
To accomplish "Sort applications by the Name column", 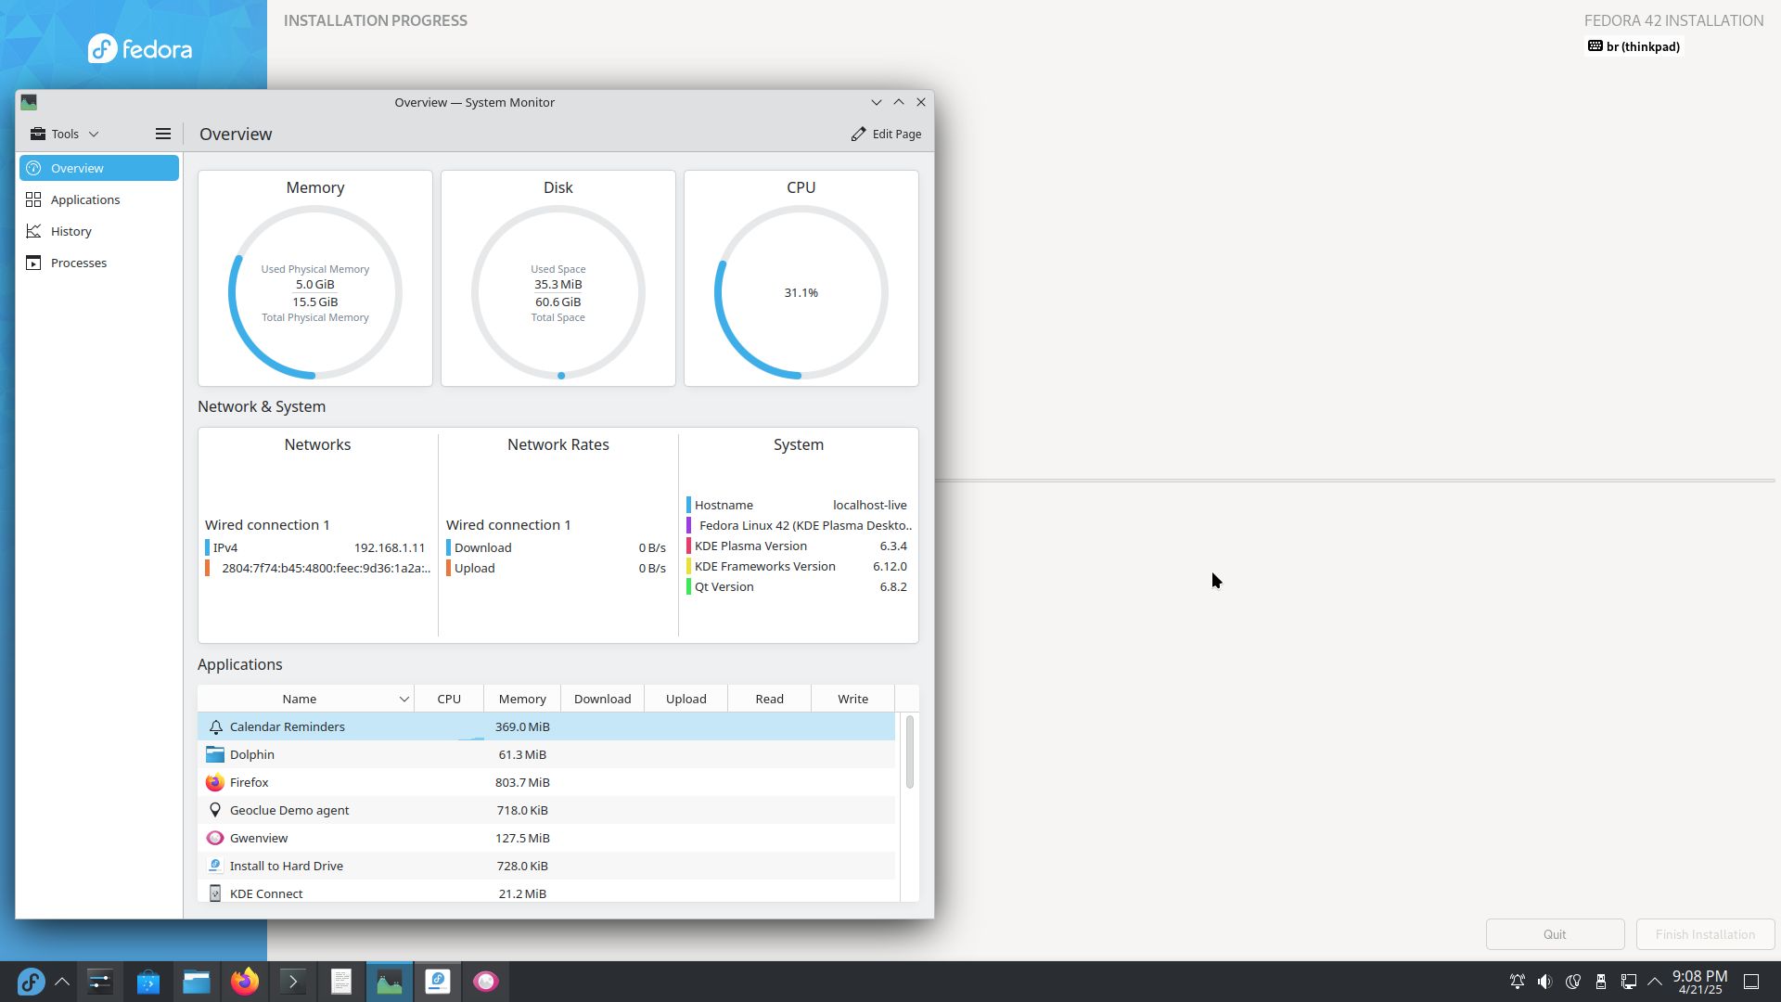I will tap(306, 699).
